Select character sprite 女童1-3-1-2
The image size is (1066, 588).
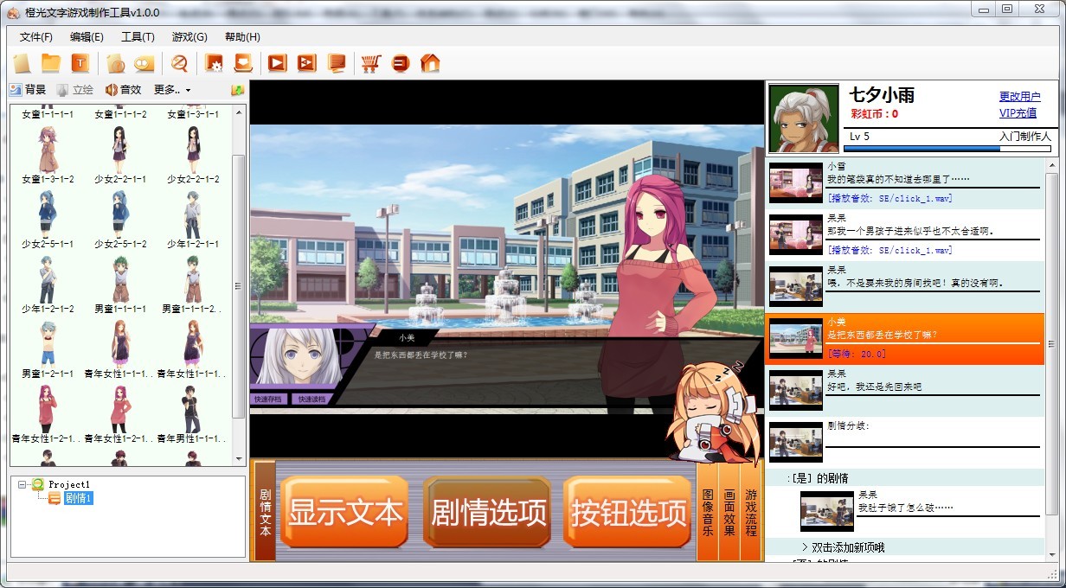48,155
